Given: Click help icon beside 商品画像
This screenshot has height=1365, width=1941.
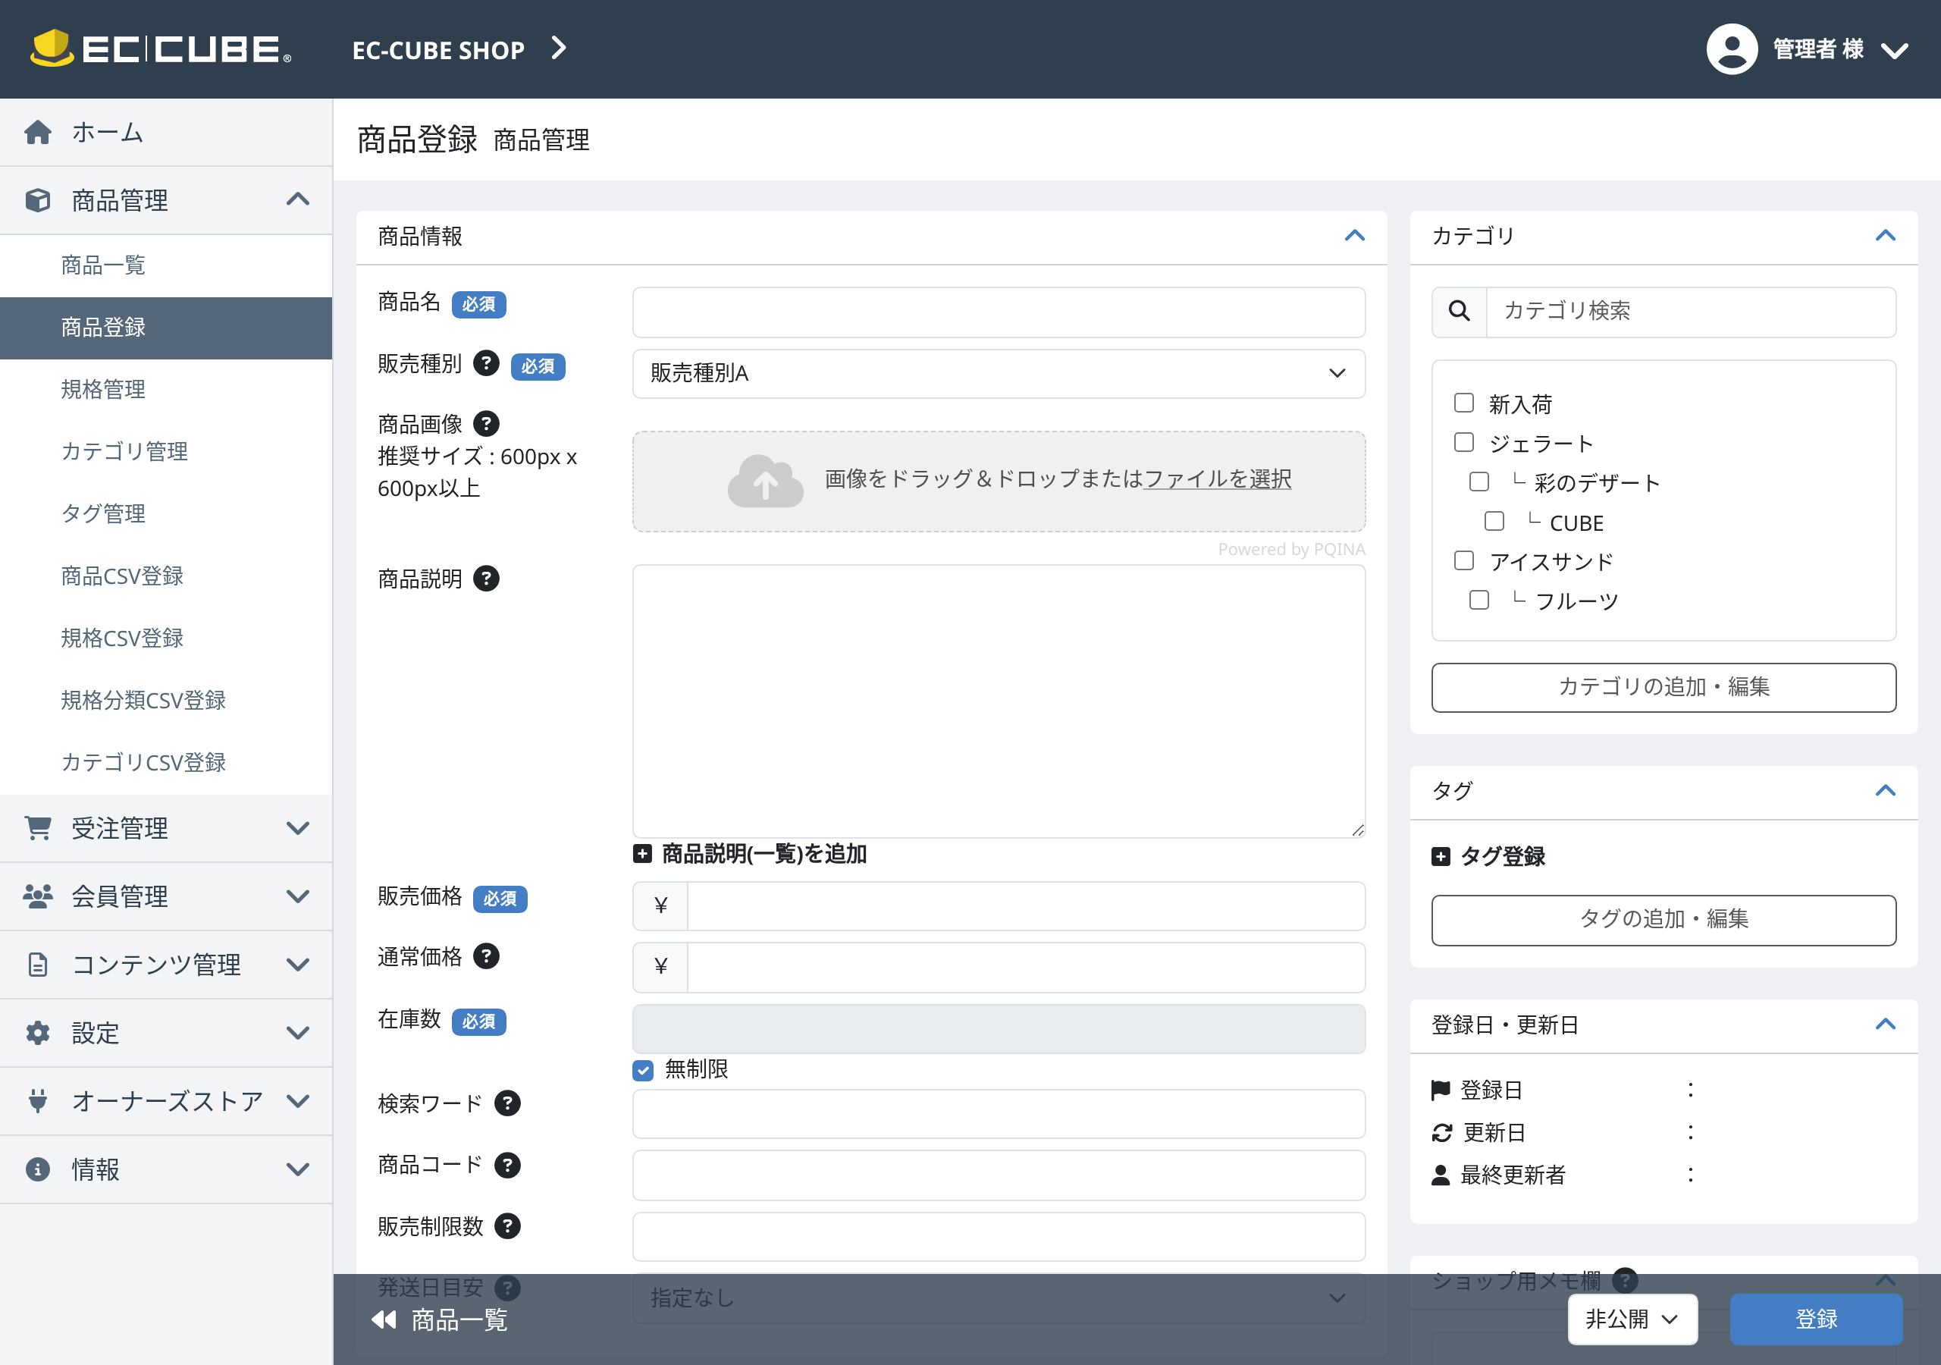Looking at the screenshot, I should point(485,424).
